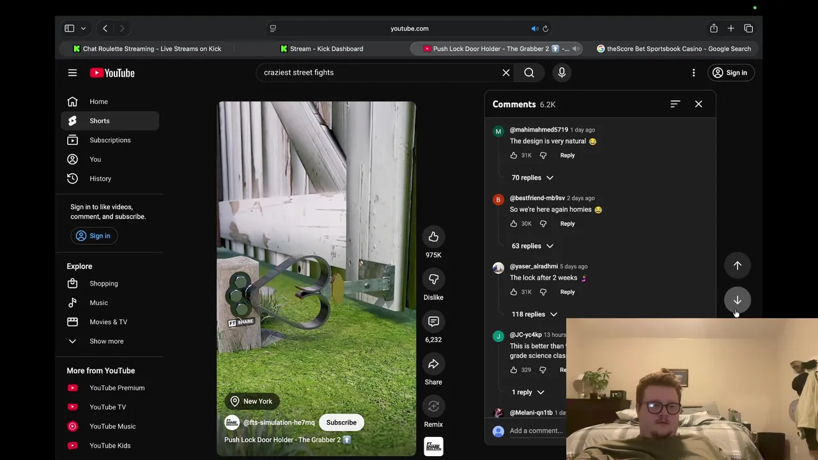
Task: Dislike the comment by @yaser_alradhmi
Action: [x=543, y=292]
